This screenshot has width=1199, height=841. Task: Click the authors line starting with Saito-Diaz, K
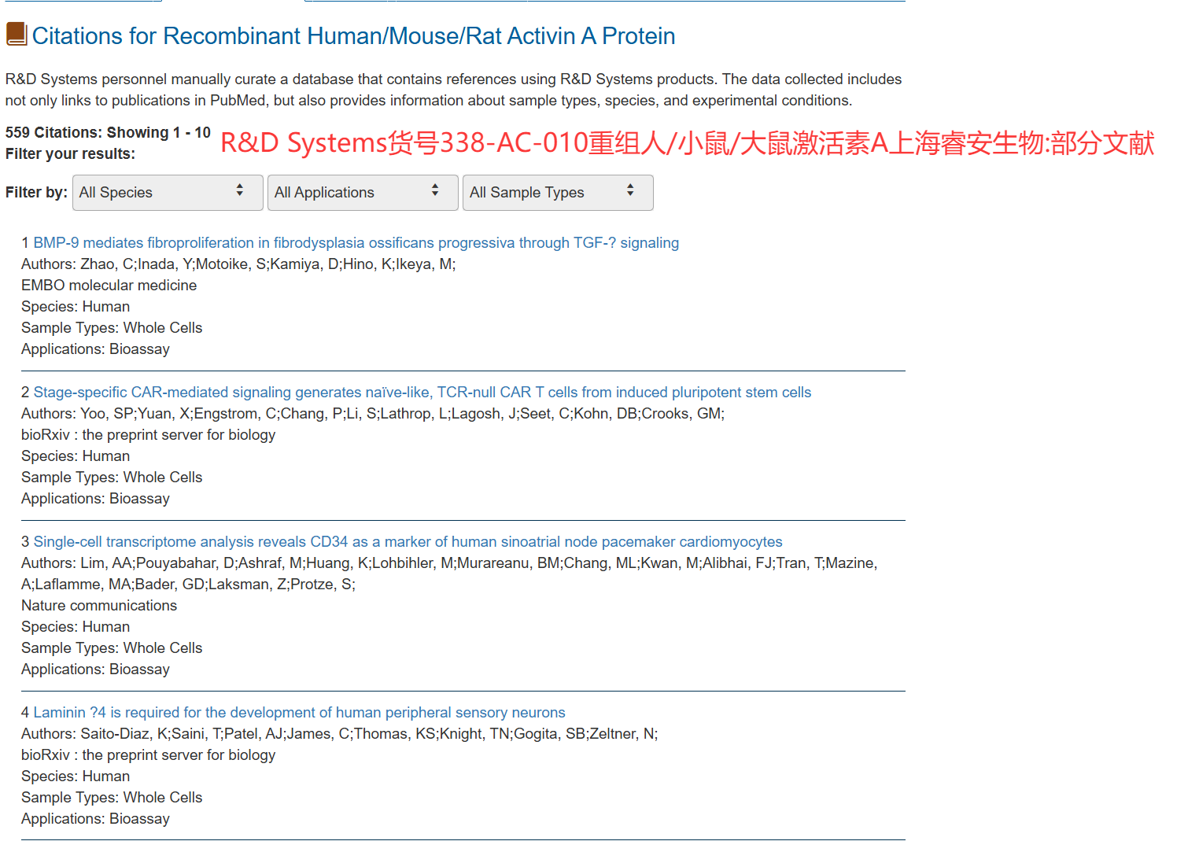[339, 734]
